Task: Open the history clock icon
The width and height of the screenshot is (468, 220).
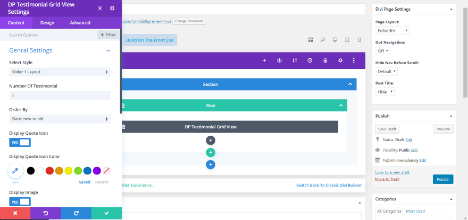Action: click(x=310, y=60)
